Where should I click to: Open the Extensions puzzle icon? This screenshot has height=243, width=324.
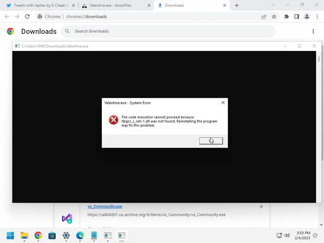click(286, 16)
